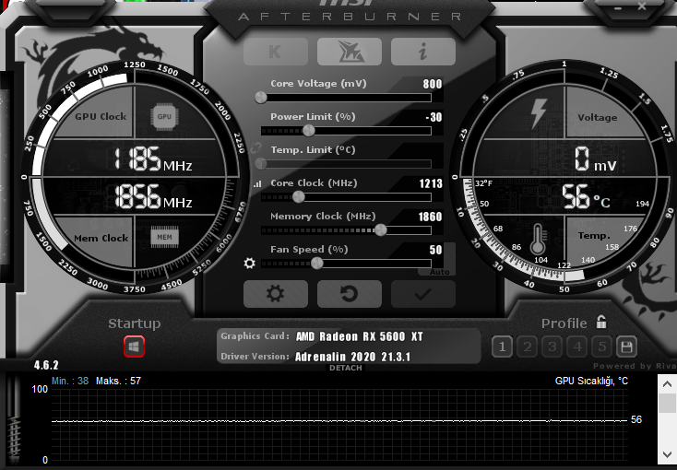
Task: Select profile slot 2
Action: [528, 347]
